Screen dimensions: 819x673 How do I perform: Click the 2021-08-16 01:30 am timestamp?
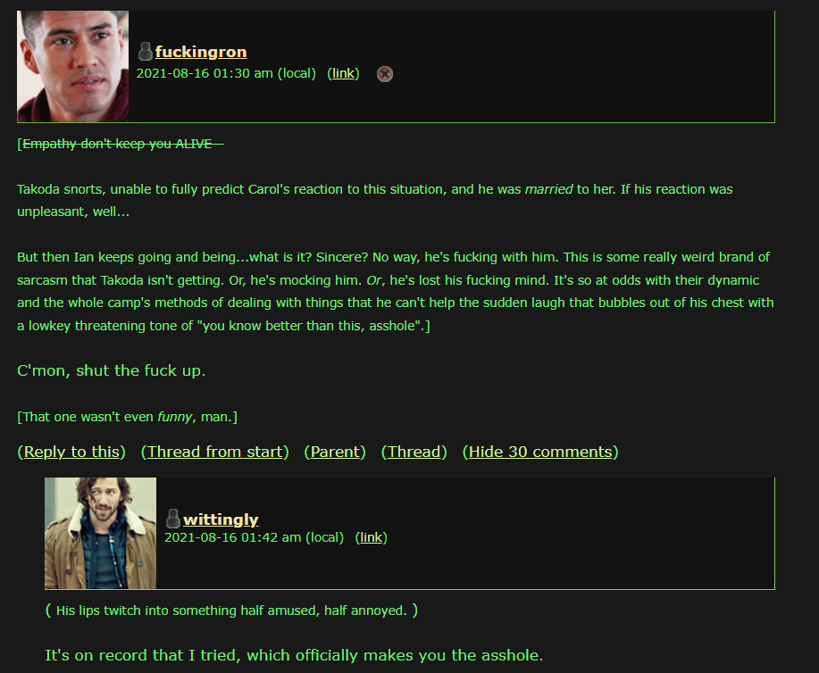[x=226, y=73]
